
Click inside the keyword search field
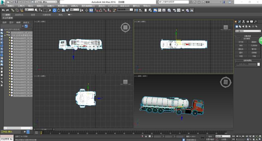point(174,2)
